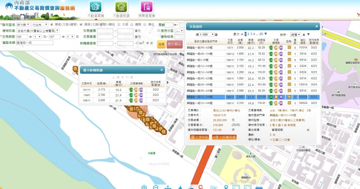
Task: Go to results page 20
Action: point(261,34)
